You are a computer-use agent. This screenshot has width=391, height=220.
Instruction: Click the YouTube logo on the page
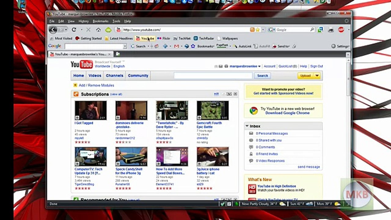[82, 64]
